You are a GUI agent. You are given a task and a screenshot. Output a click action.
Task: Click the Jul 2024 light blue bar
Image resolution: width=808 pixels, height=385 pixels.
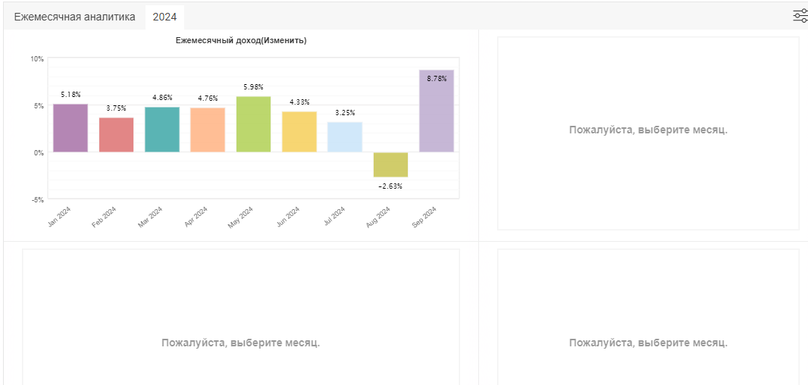pos(345,137)
